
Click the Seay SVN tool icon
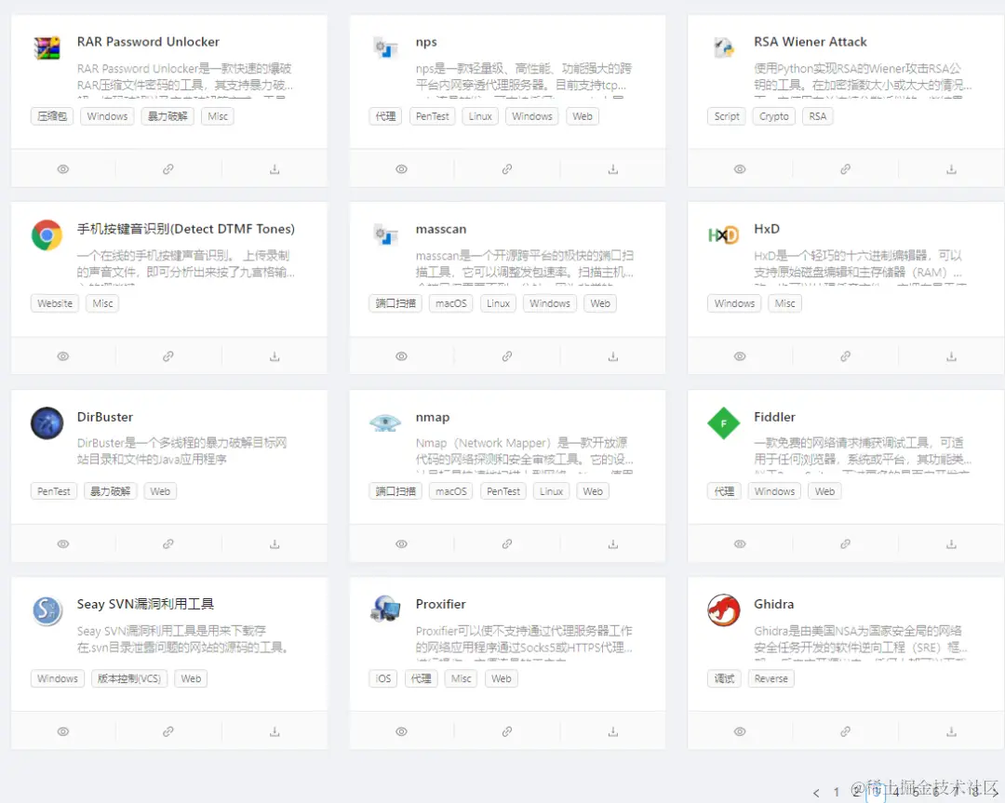47,610
